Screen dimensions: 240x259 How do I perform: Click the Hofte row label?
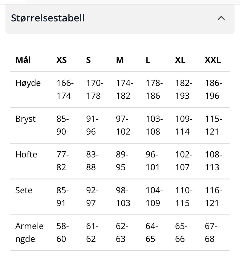pos(26,154)
